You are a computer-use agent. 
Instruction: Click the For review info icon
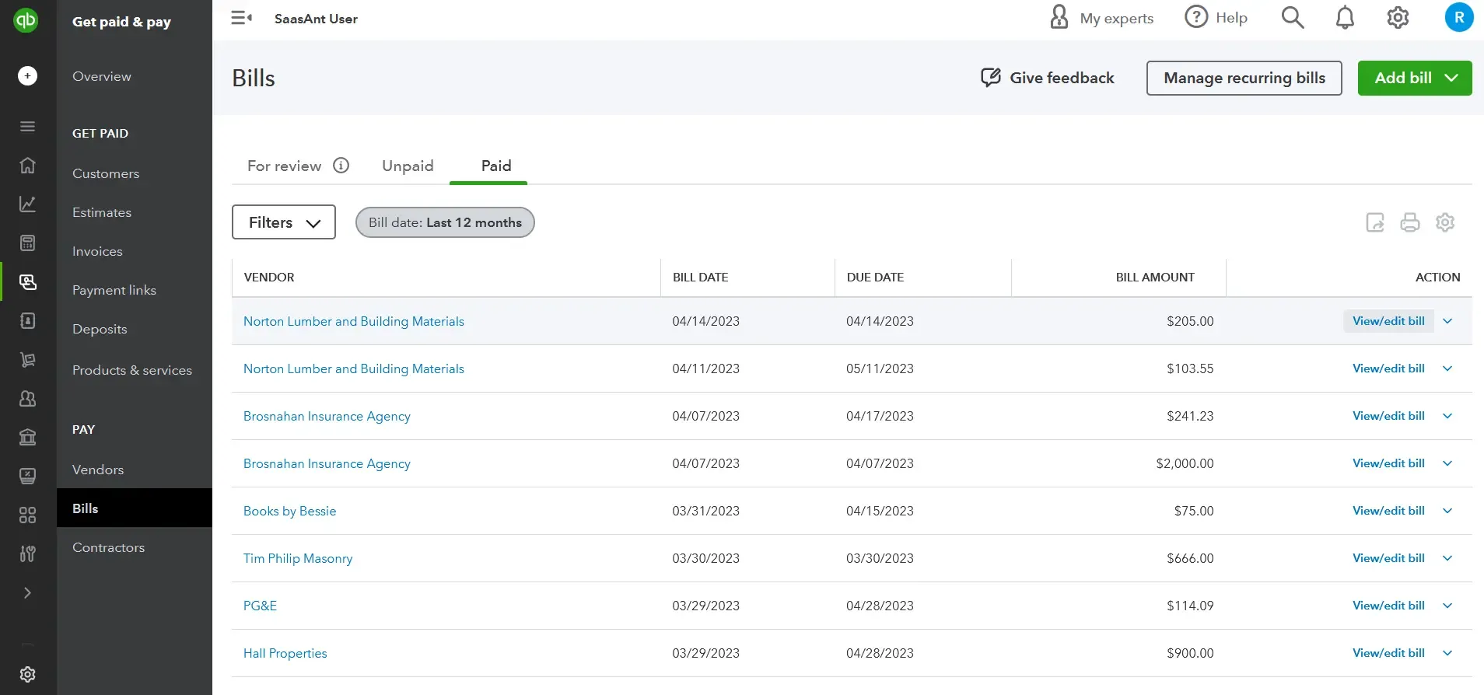click(x=341, y=165)
